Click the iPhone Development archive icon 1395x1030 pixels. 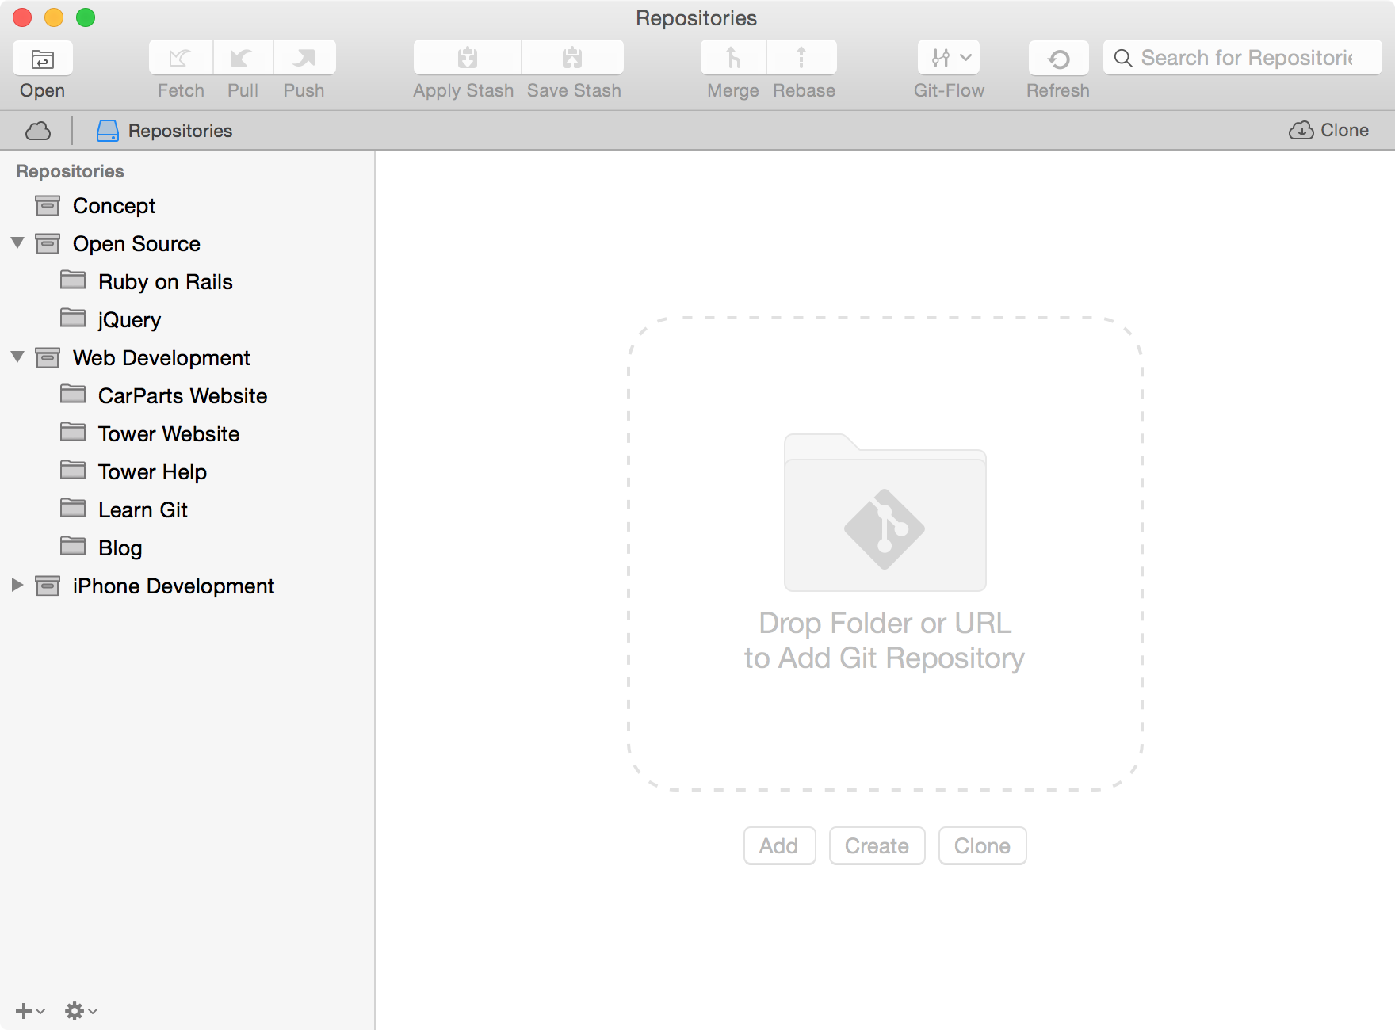[48, 586]
